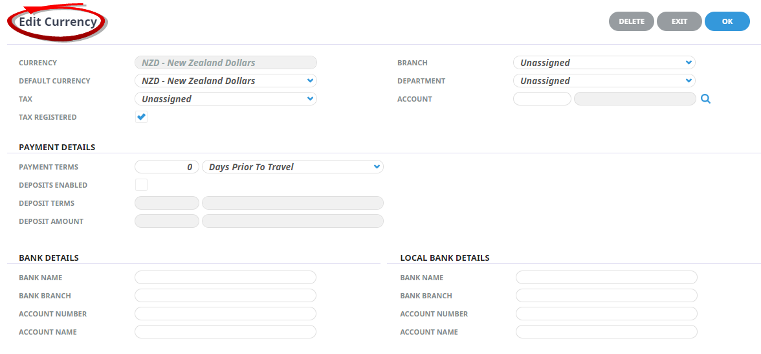Click the Payment Terms number field
The image size is (761, 354).
(x=167, y=167)
